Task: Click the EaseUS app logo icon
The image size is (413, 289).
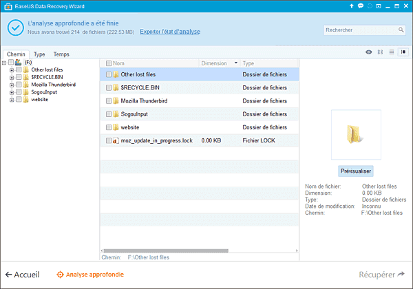Action: tap(8, 6)
